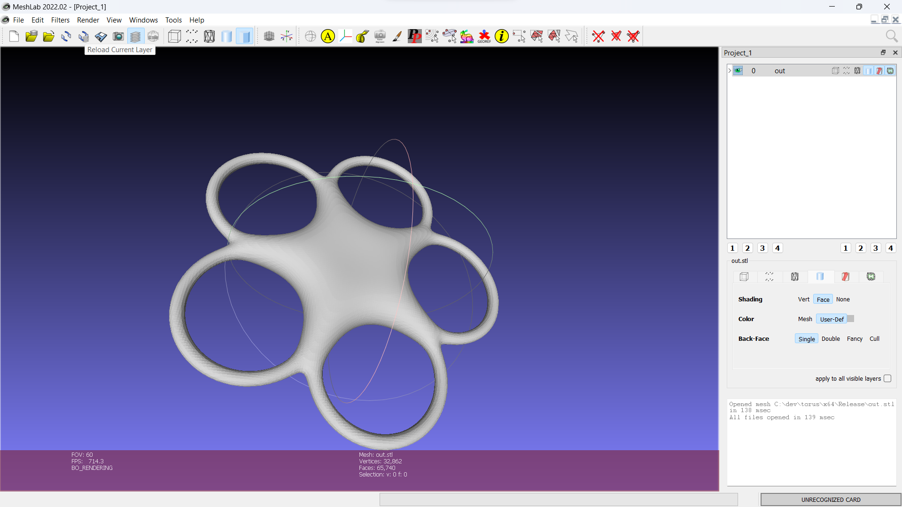Open the File menu
This screenshot has height=507, width=902.
tap(18, 20)
